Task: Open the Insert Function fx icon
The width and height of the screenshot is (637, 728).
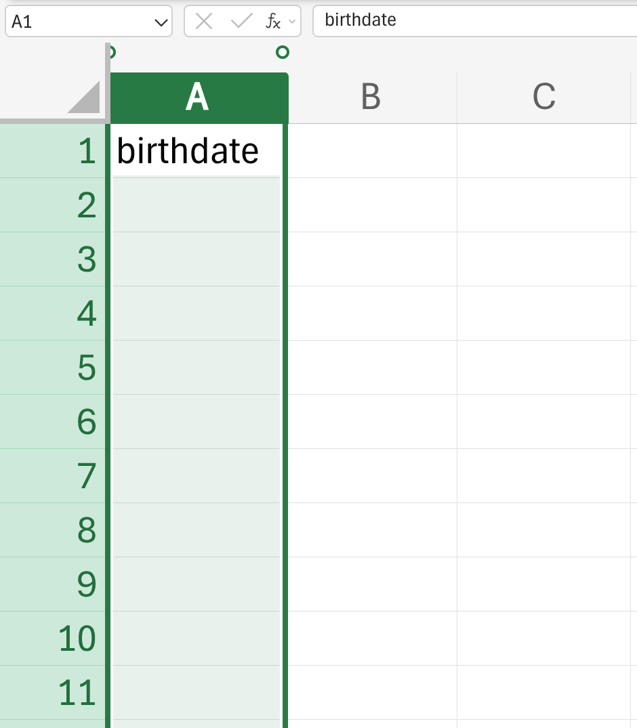Action: (273, 22)
